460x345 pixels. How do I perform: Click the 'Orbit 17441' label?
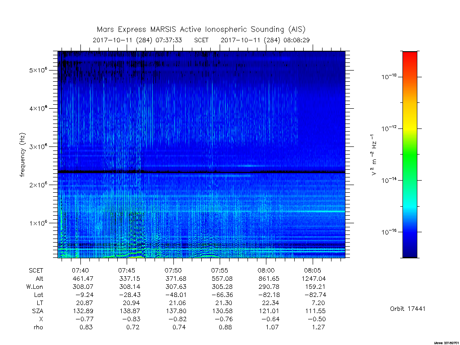pyautogui.click(x=407, y=309)
